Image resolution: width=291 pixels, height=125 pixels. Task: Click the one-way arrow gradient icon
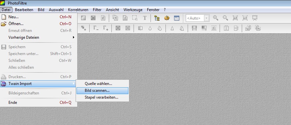[204, 28]
